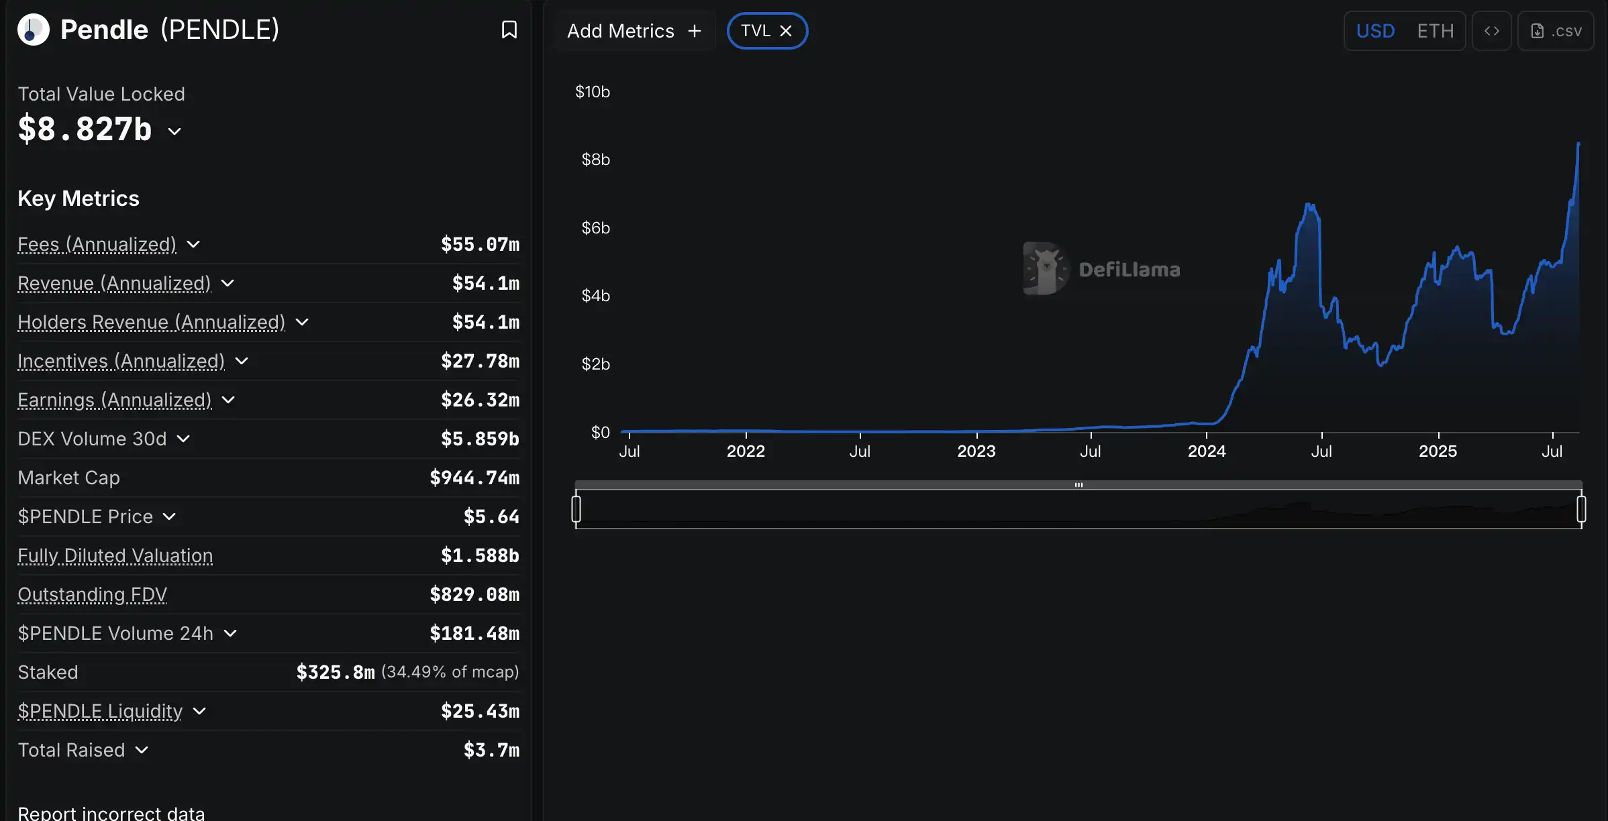Click the Report incorrect data link
Viewport: 1608px width, 821px height.
(x=111, y=813)
